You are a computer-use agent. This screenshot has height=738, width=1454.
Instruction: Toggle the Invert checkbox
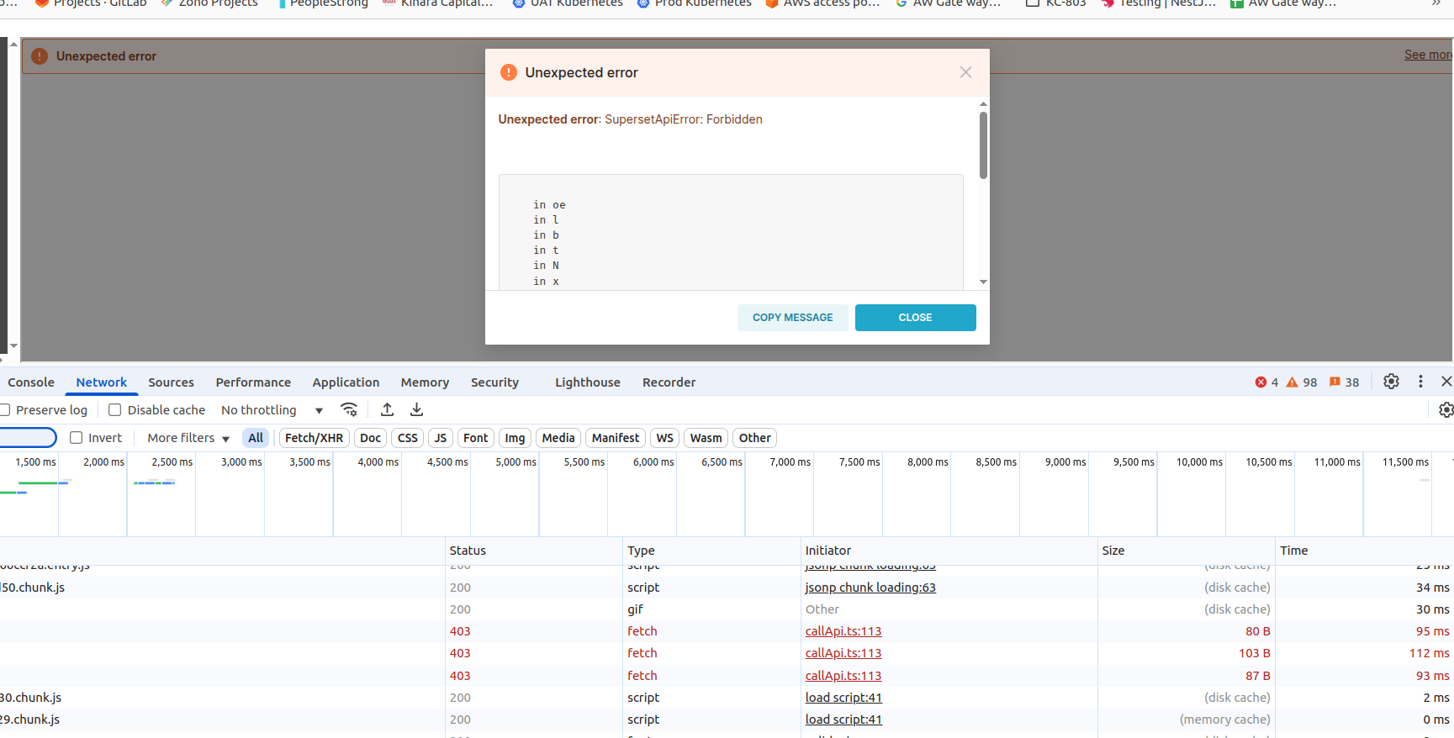coord(77,438)
